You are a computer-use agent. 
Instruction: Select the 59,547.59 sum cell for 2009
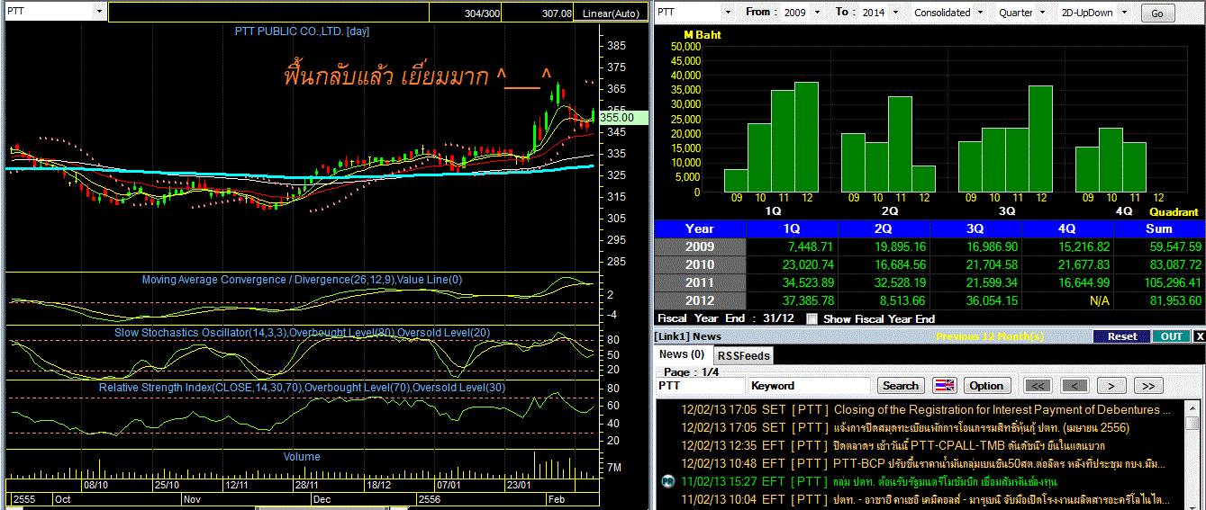1160,246
